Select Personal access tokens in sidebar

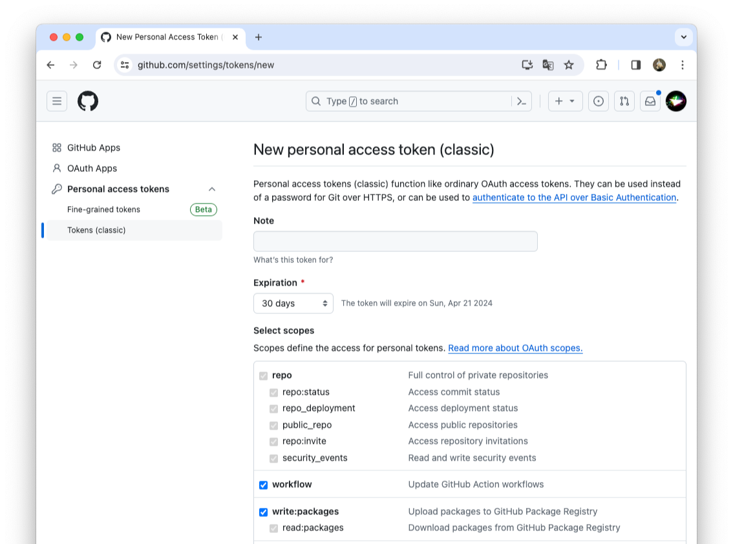click(x=118, y=189)
